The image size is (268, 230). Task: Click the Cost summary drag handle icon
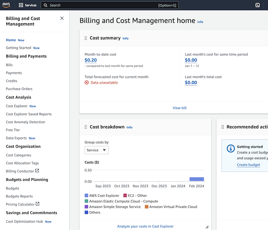click(x=86, y=38)
